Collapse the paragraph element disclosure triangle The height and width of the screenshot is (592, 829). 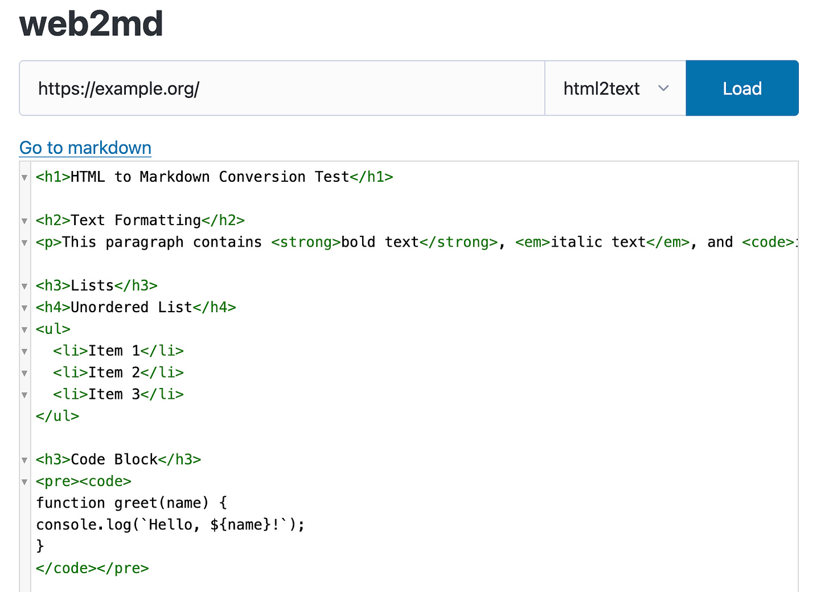24,242
